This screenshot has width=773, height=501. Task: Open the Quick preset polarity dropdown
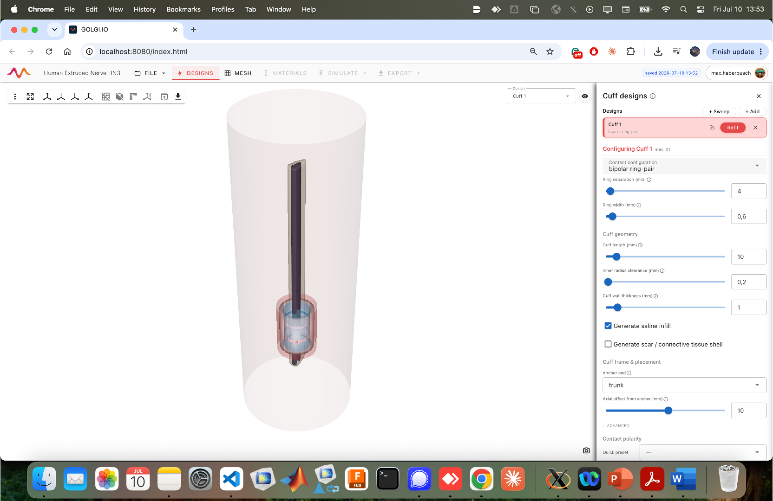(x=703, y=452)
